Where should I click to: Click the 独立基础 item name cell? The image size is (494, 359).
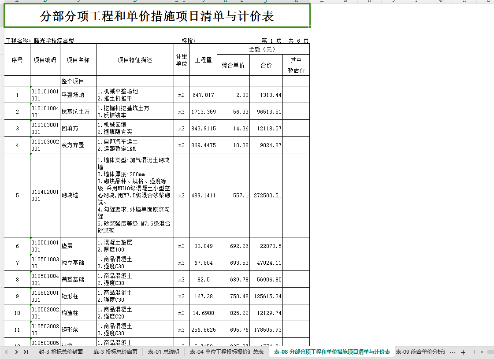pyautogui.click(x=78, y=263)
